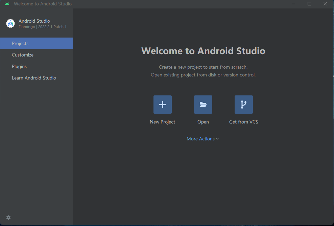This screenshot has height=226, width=334.
Task: Select the Projects tab
Action: click(x=37, y=43)
